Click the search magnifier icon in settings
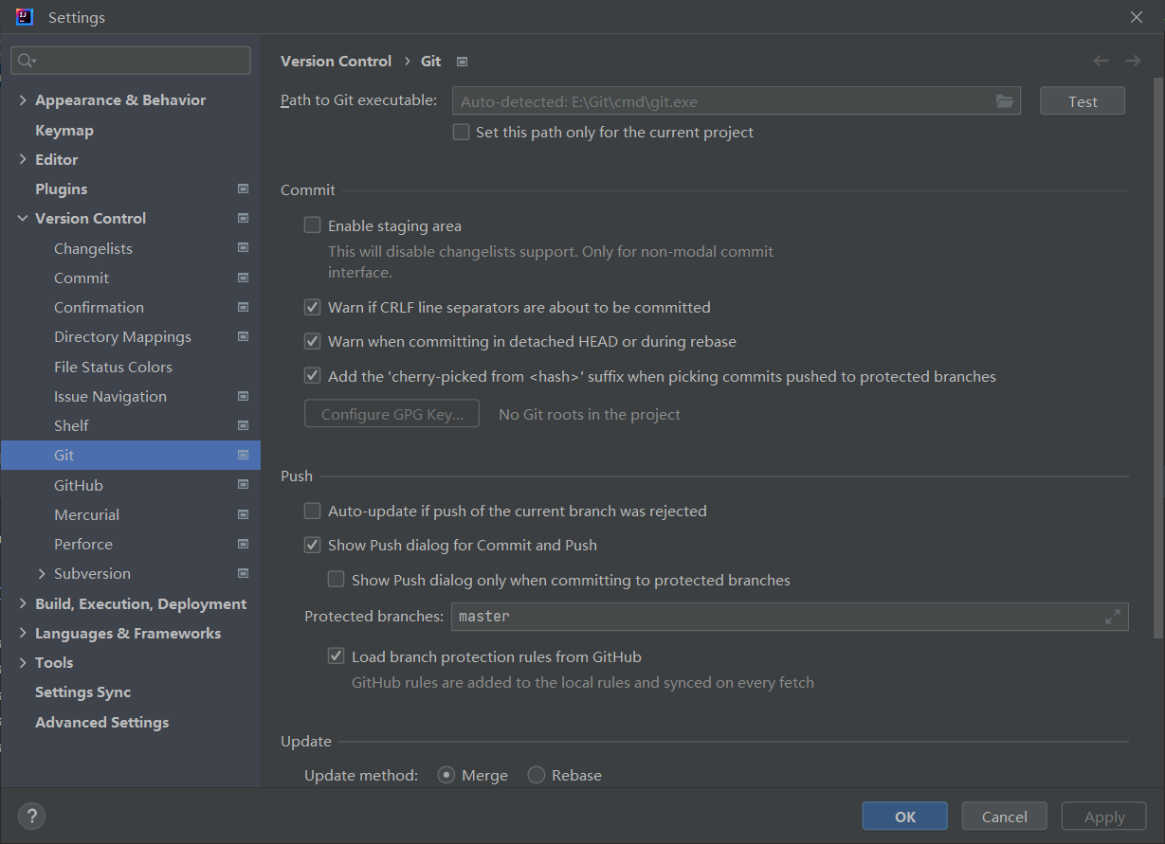Screen dimensions: 1165x844 click(x=26, y=61)
